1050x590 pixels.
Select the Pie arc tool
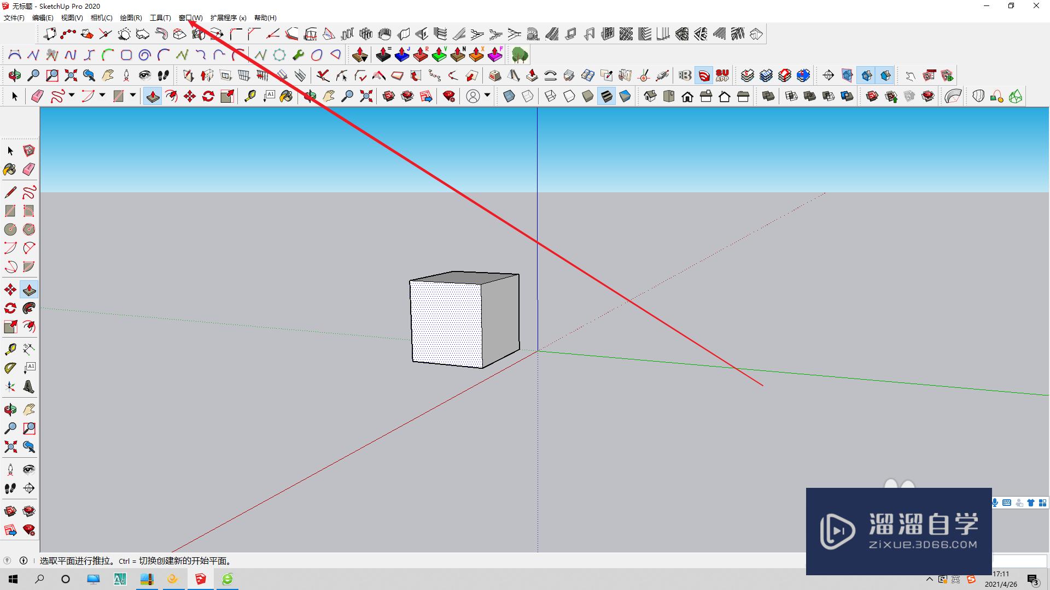point(29,267)
